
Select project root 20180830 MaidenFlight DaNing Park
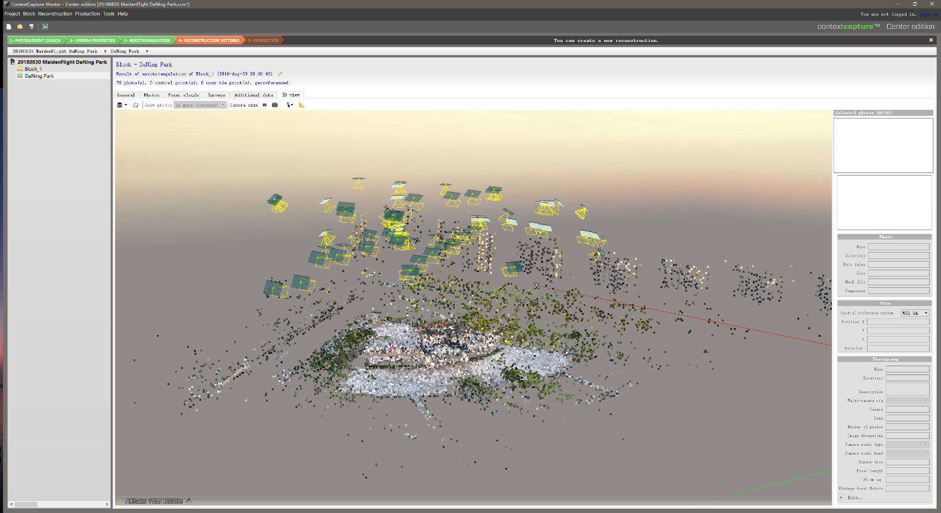point(62,62)
